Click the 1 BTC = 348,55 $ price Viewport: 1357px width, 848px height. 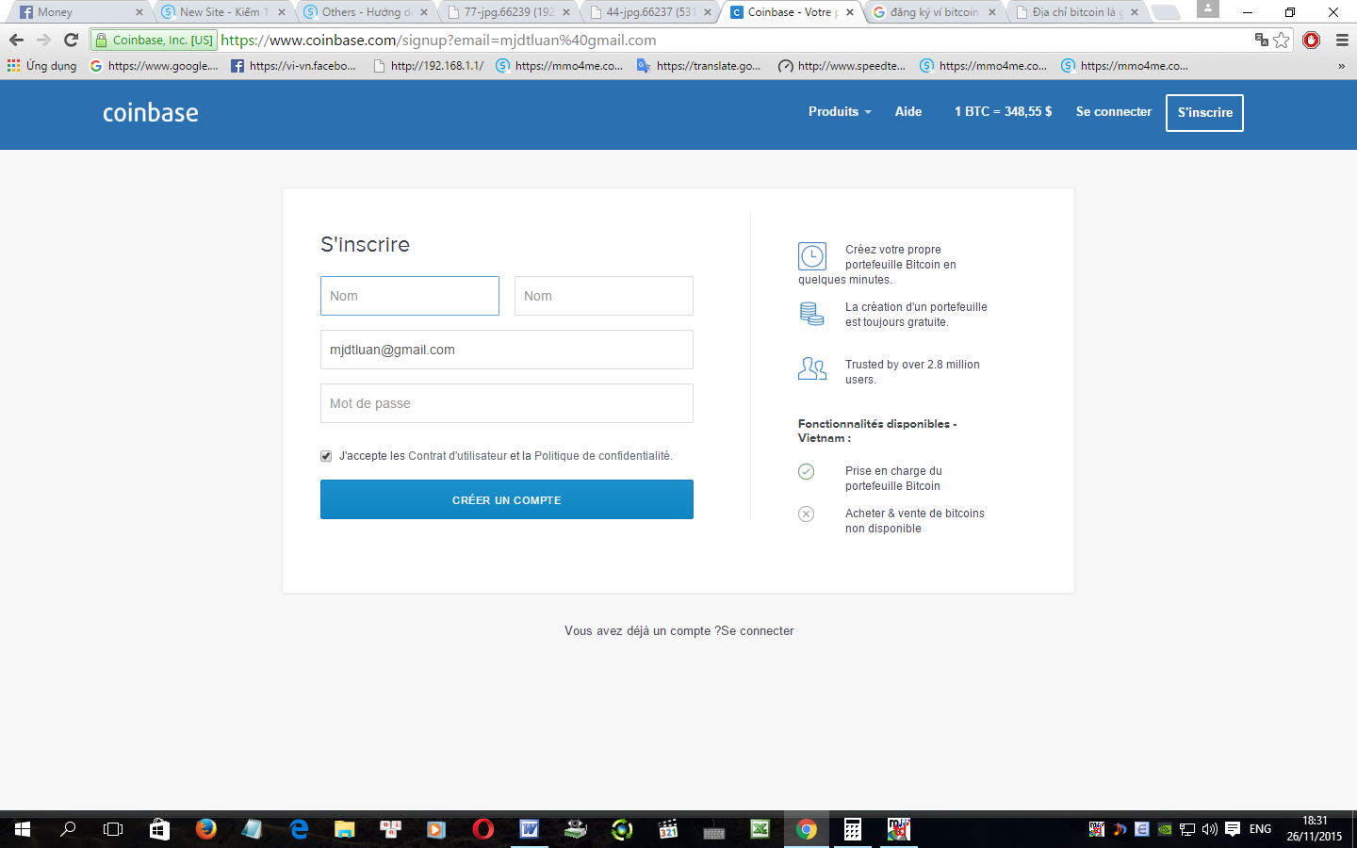(x=1003, y=111)
